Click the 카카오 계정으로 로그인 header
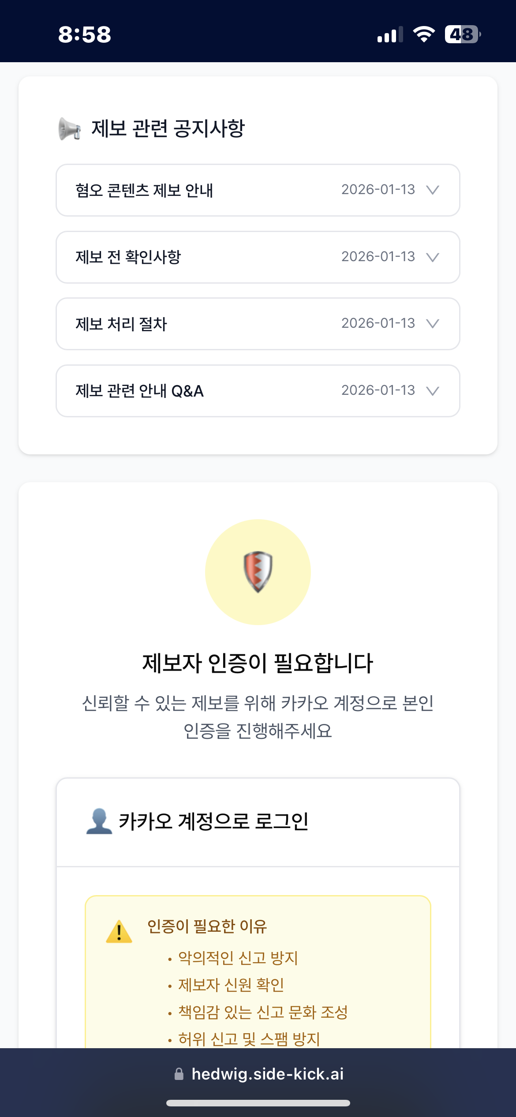Screen dimensions: 516x1117 click(213, 821)
